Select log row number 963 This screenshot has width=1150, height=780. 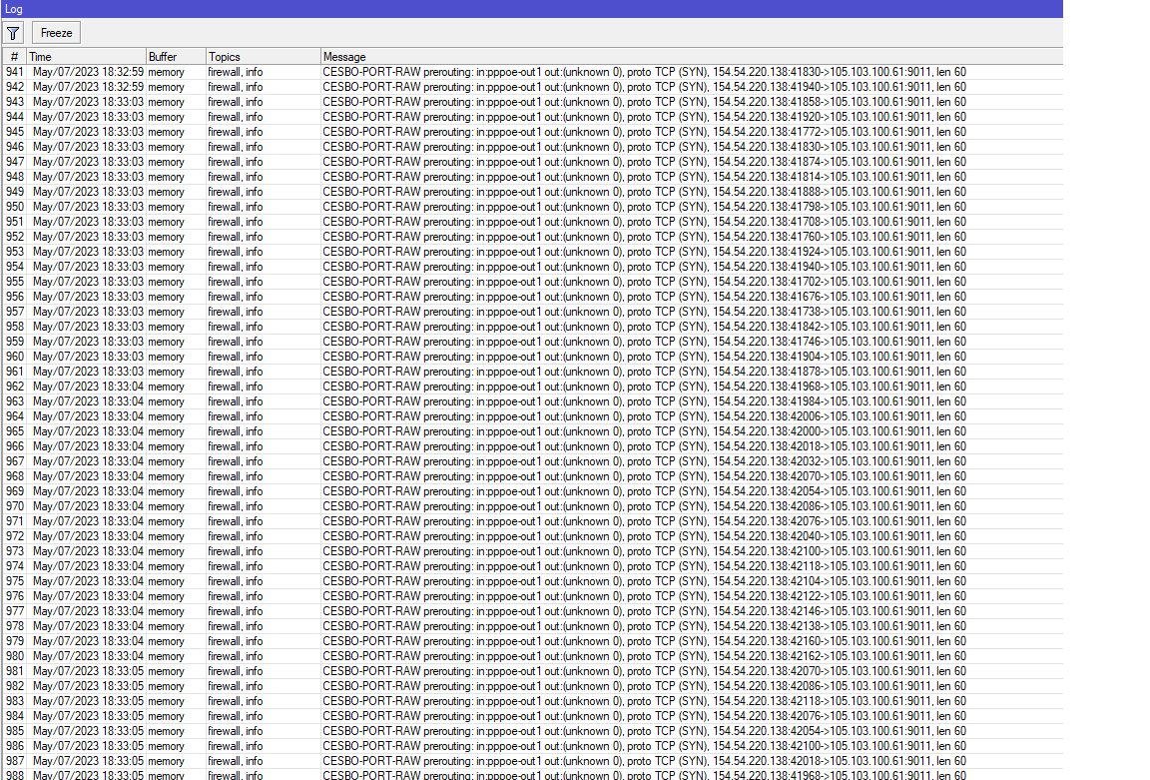coord(15,401)
